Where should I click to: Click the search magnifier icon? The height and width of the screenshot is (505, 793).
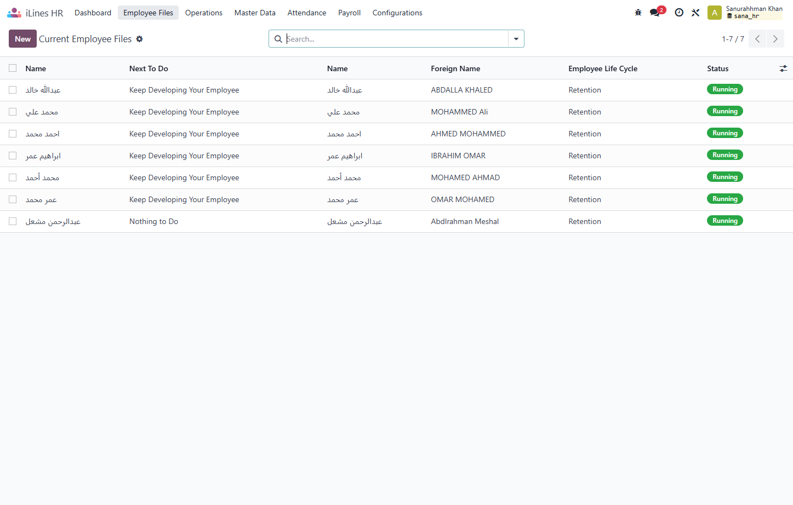pyautogui.click(x=278, y=39)
